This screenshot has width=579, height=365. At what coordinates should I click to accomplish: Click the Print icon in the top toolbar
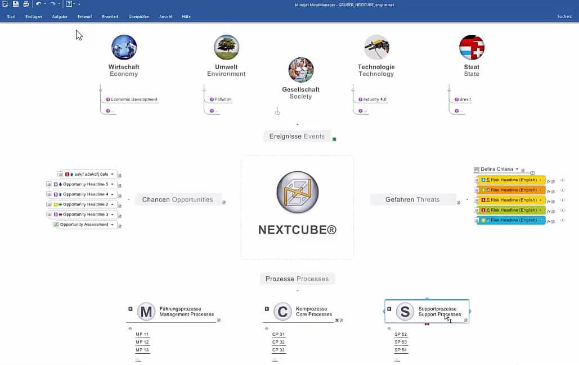click(25, 4)
